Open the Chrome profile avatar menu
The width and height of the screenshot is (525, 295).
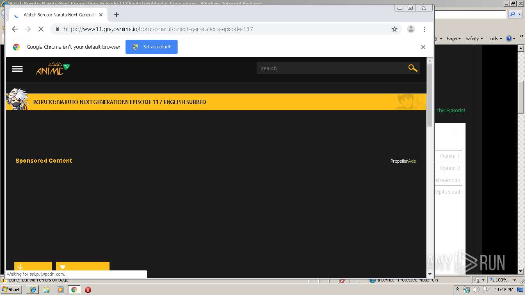(x=411, y=29)
